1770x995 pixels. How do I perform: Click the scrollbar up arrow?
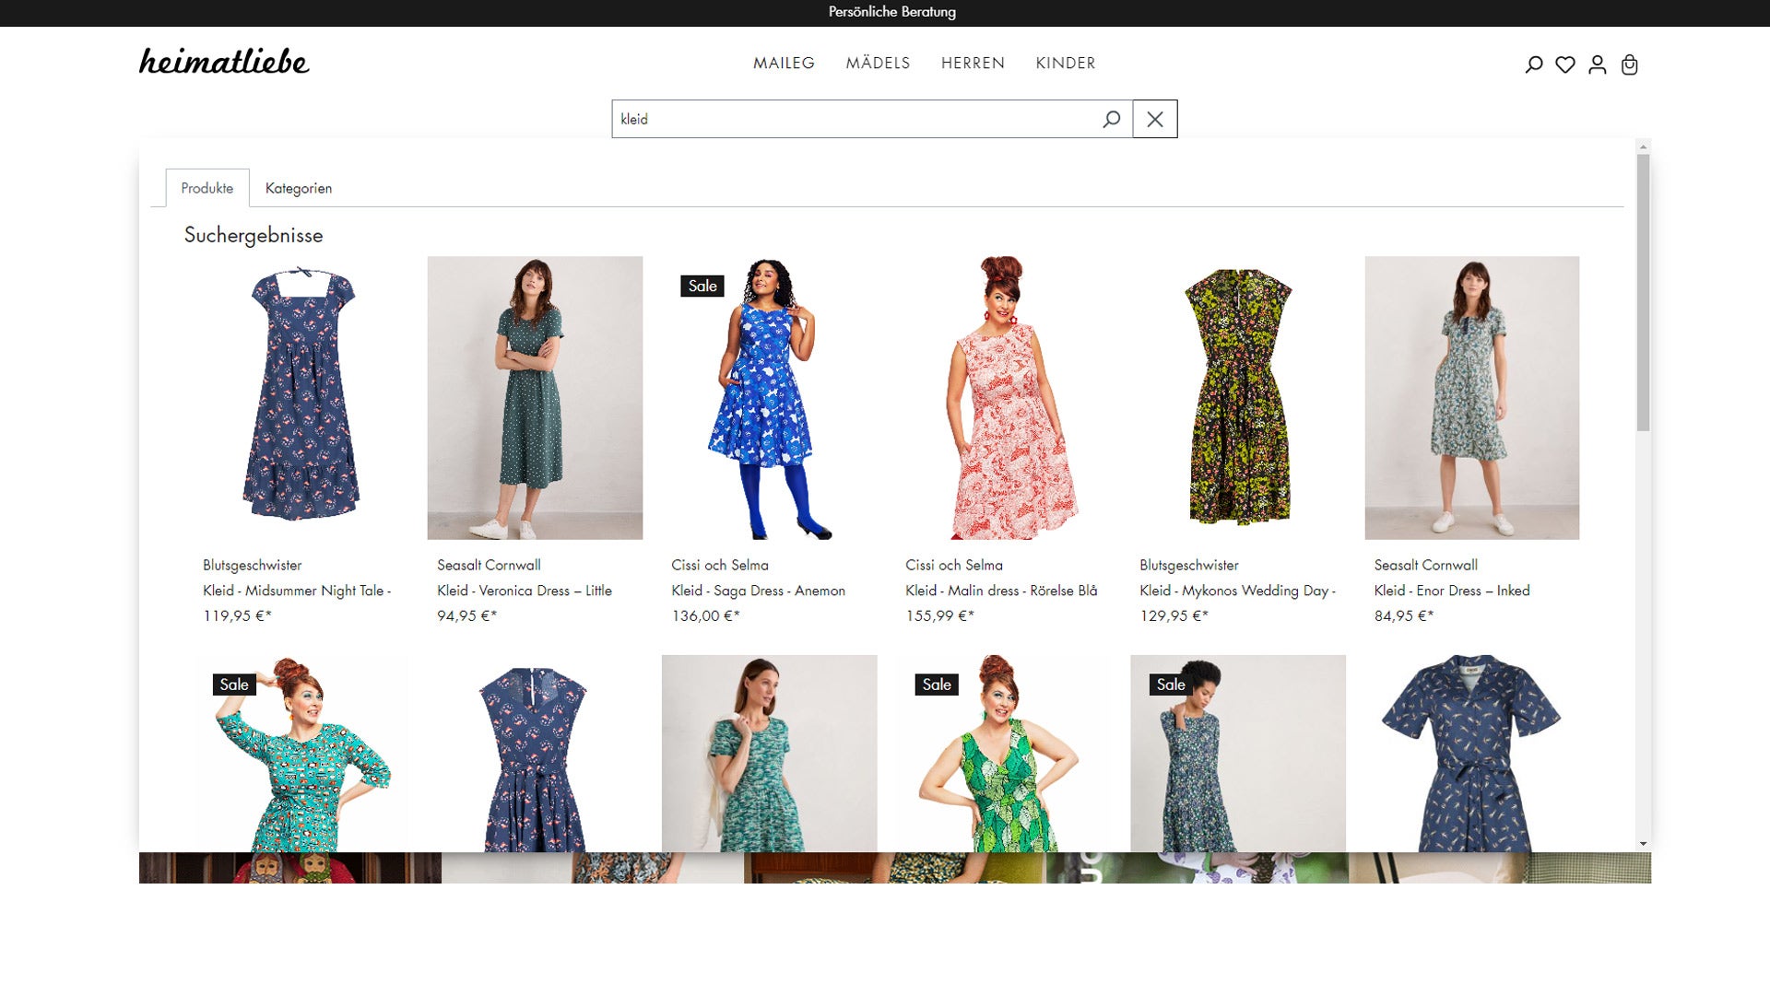click(1643, 146)
